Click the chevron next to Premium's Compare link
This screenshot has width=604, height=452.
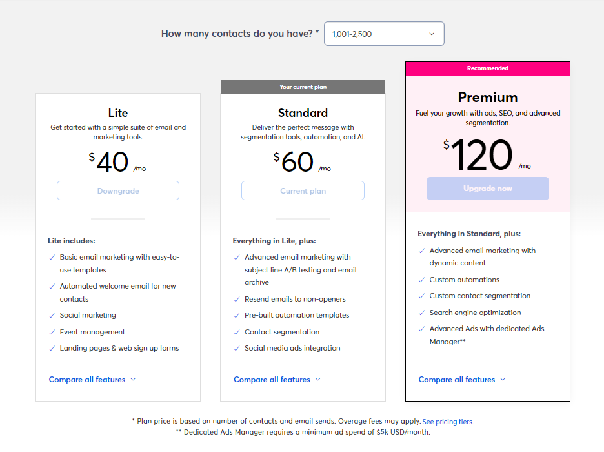[x=503, y=380]
